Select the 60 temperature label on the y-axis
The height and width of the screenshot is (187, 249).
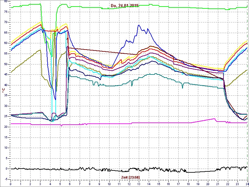[x=6, y=43]
